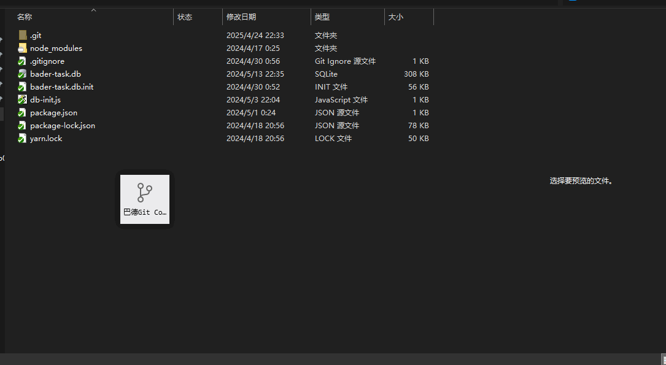Select the yarn.lock file name
The width and height of the screenshot is (666, 365).
(x=46, y=139)
